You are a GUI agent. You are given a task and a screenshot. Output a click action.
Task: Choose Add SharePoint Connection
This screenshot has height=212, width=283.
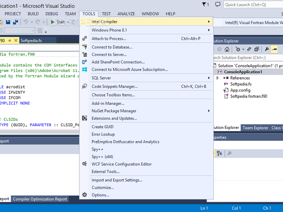[146, 62]
